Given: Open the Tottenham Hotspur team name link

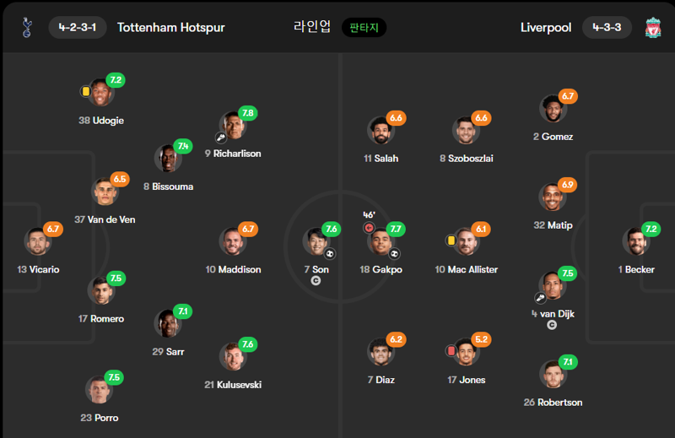Looking at the screenshot, I should 171,28.
